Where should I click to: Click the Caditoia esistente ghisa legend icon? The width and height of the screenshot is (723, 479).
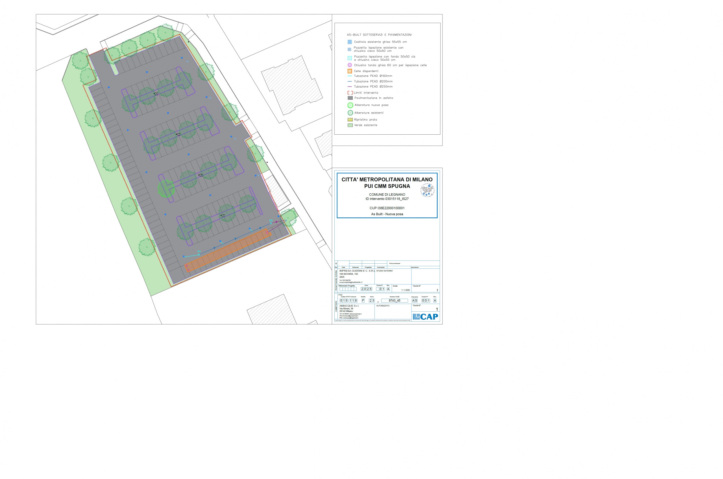[x=350, y=42]
